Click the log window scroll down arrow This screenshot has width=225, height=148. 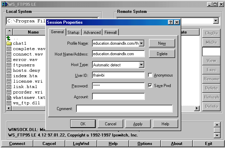pyautogui.click(x=217, y=135)
